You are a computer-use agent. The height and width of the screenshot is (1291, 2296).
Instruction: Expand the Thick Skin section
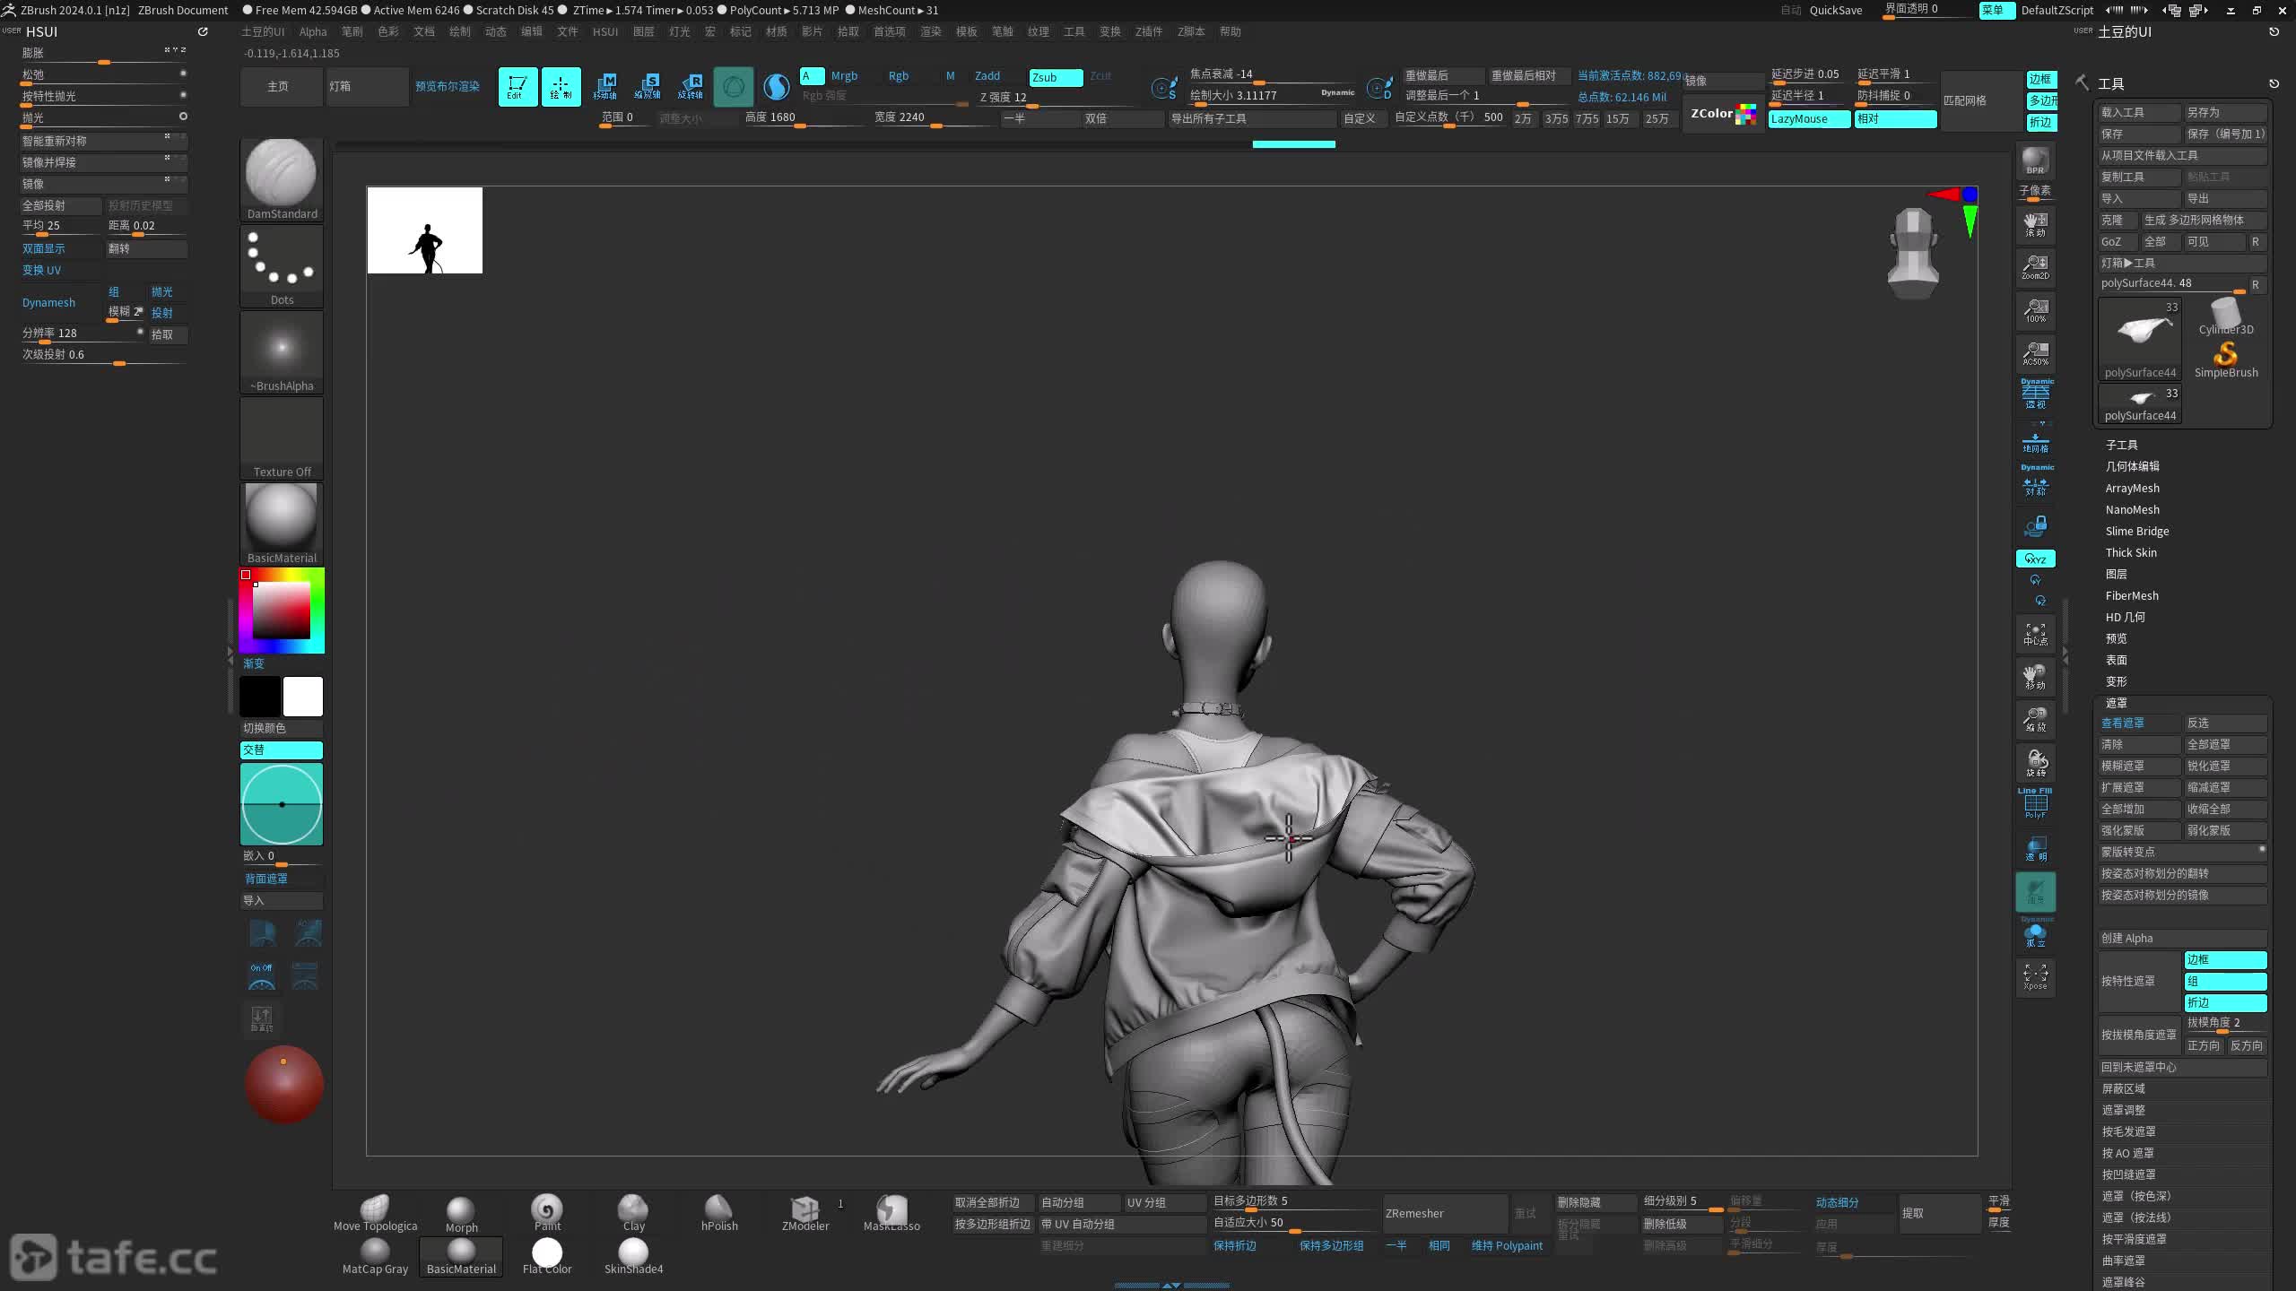point(2131,552)
